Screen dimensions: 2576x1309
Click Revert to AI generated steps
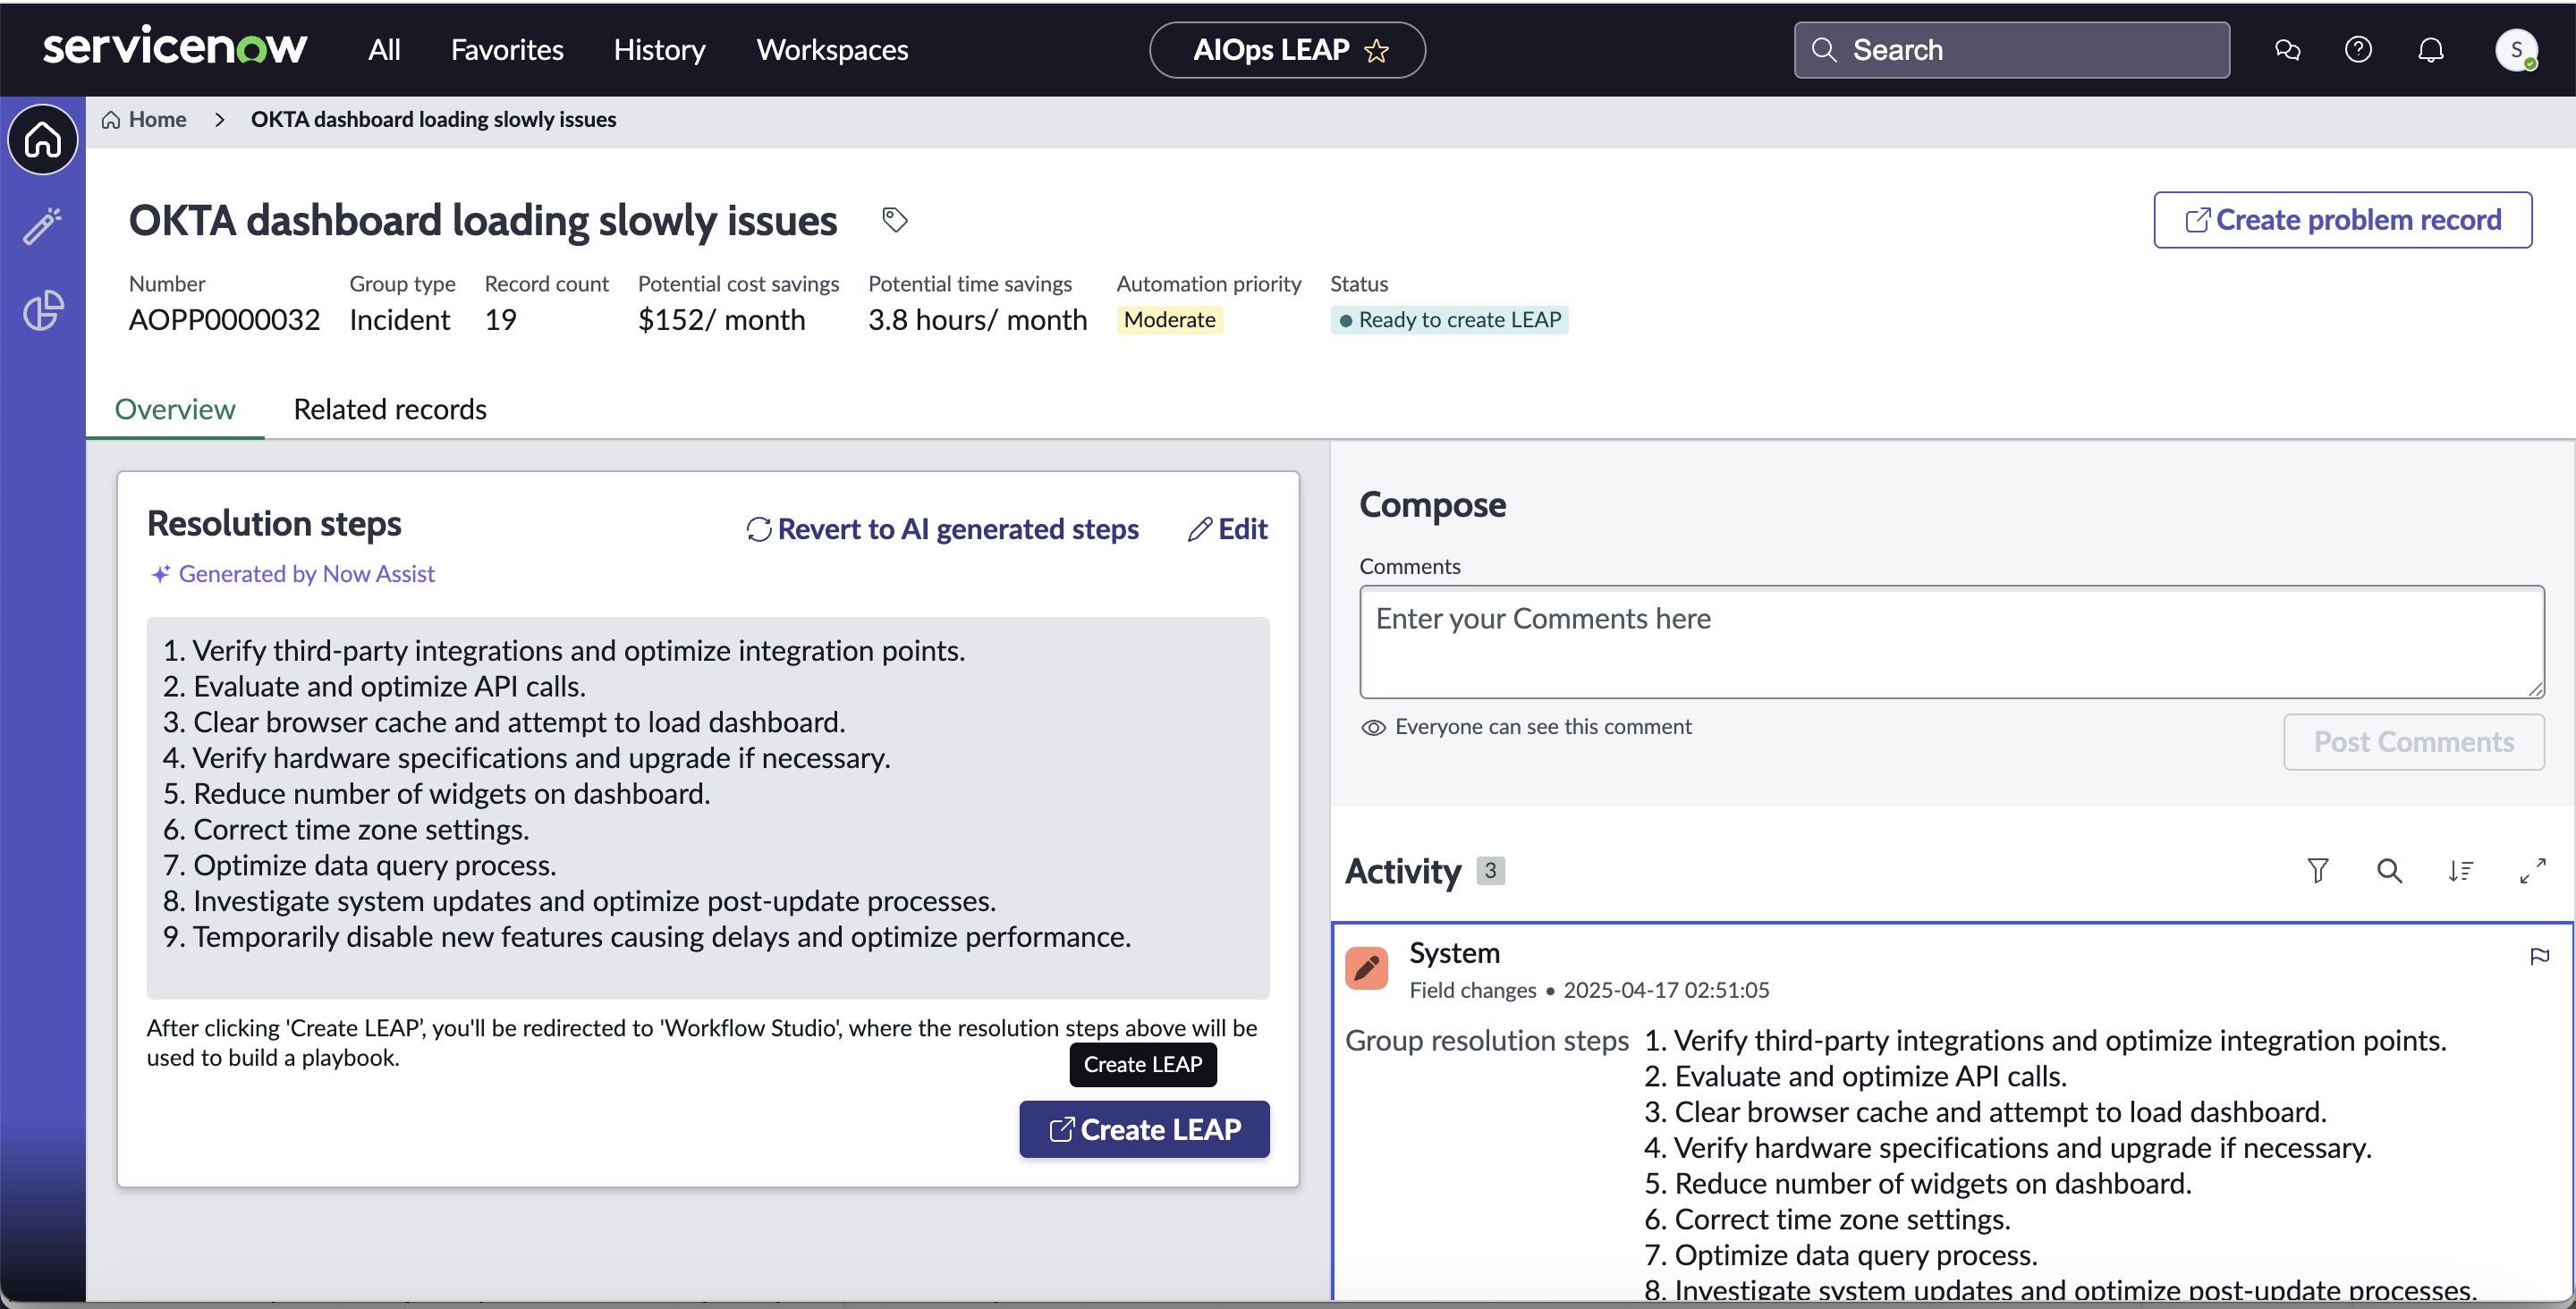[942, 528]
